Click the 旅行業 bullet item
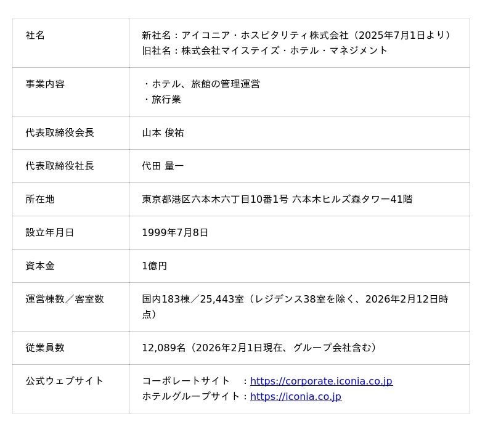The height and width of the screenshot is (432, 493). (166, 100)
